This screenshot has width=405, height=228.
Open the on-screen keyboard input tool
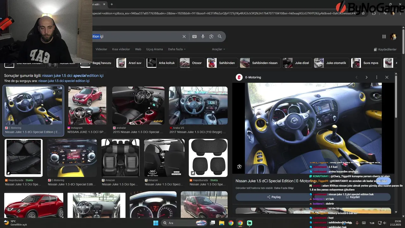[195, 36]
